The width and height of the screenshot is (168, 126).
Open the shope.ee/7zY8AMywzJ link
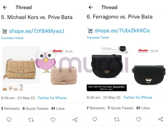click(x=36, y=31)
